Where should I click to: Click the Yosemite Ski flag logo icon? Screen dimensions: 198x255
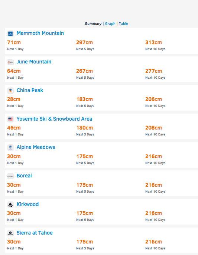pos(10,119)
